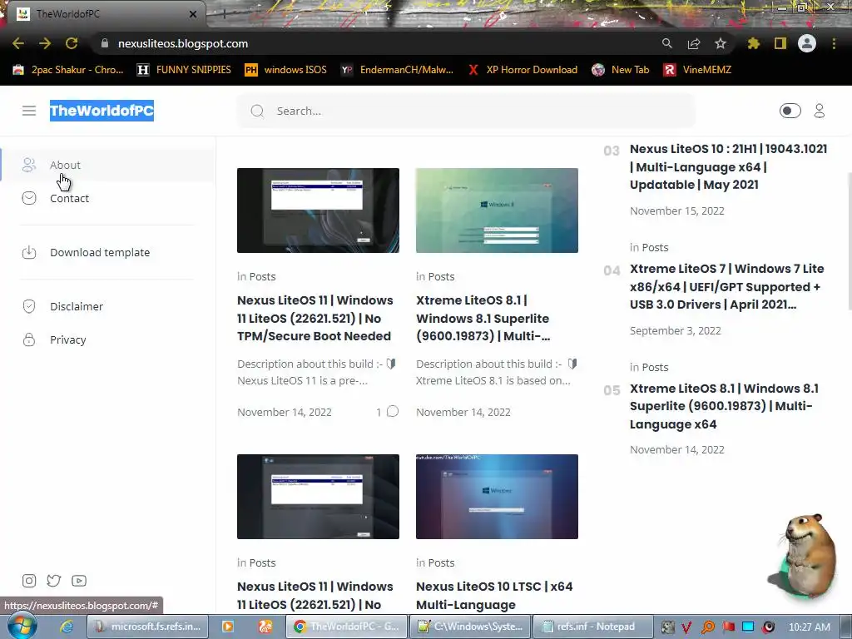852x639 pixels.
Task: Switch to microsoft.fs.refs.in... taskbar window
Action: pos(149,627)
